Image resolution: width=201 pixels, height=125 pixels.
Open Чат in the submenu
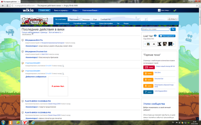118,23
